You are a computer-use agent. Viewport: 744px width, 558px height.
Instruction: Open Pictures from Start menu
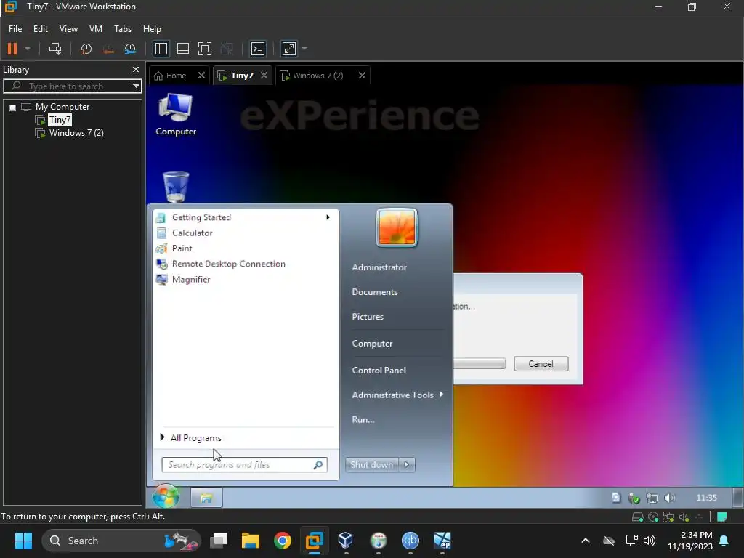click(368, 317)
